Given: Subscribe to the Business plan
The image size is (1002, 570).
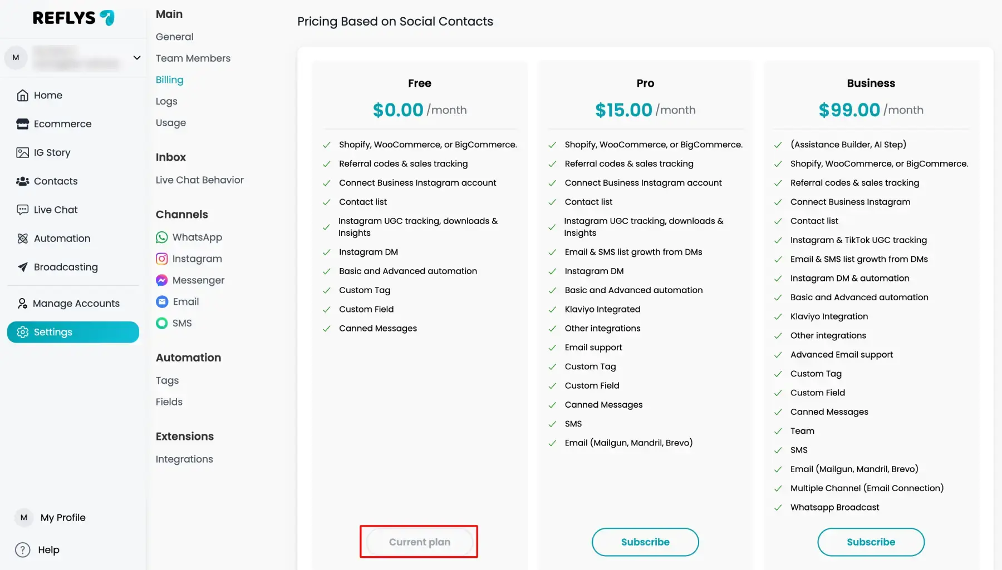Looking at the screenshot, I should tap(871, 542).
